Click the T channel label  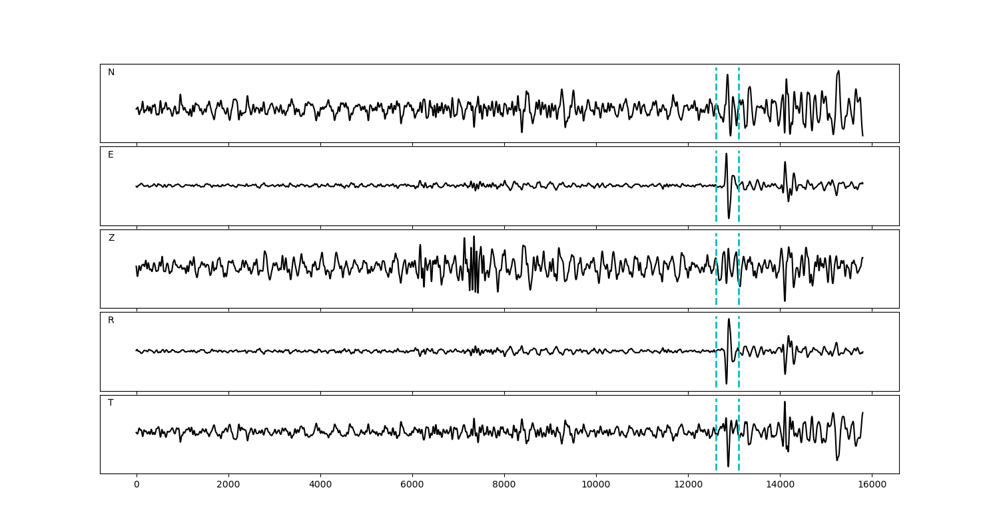tap(111, 403)
